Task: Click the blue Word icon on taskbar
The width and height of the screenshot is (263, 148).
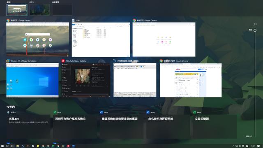Action: tap(73, 146)
